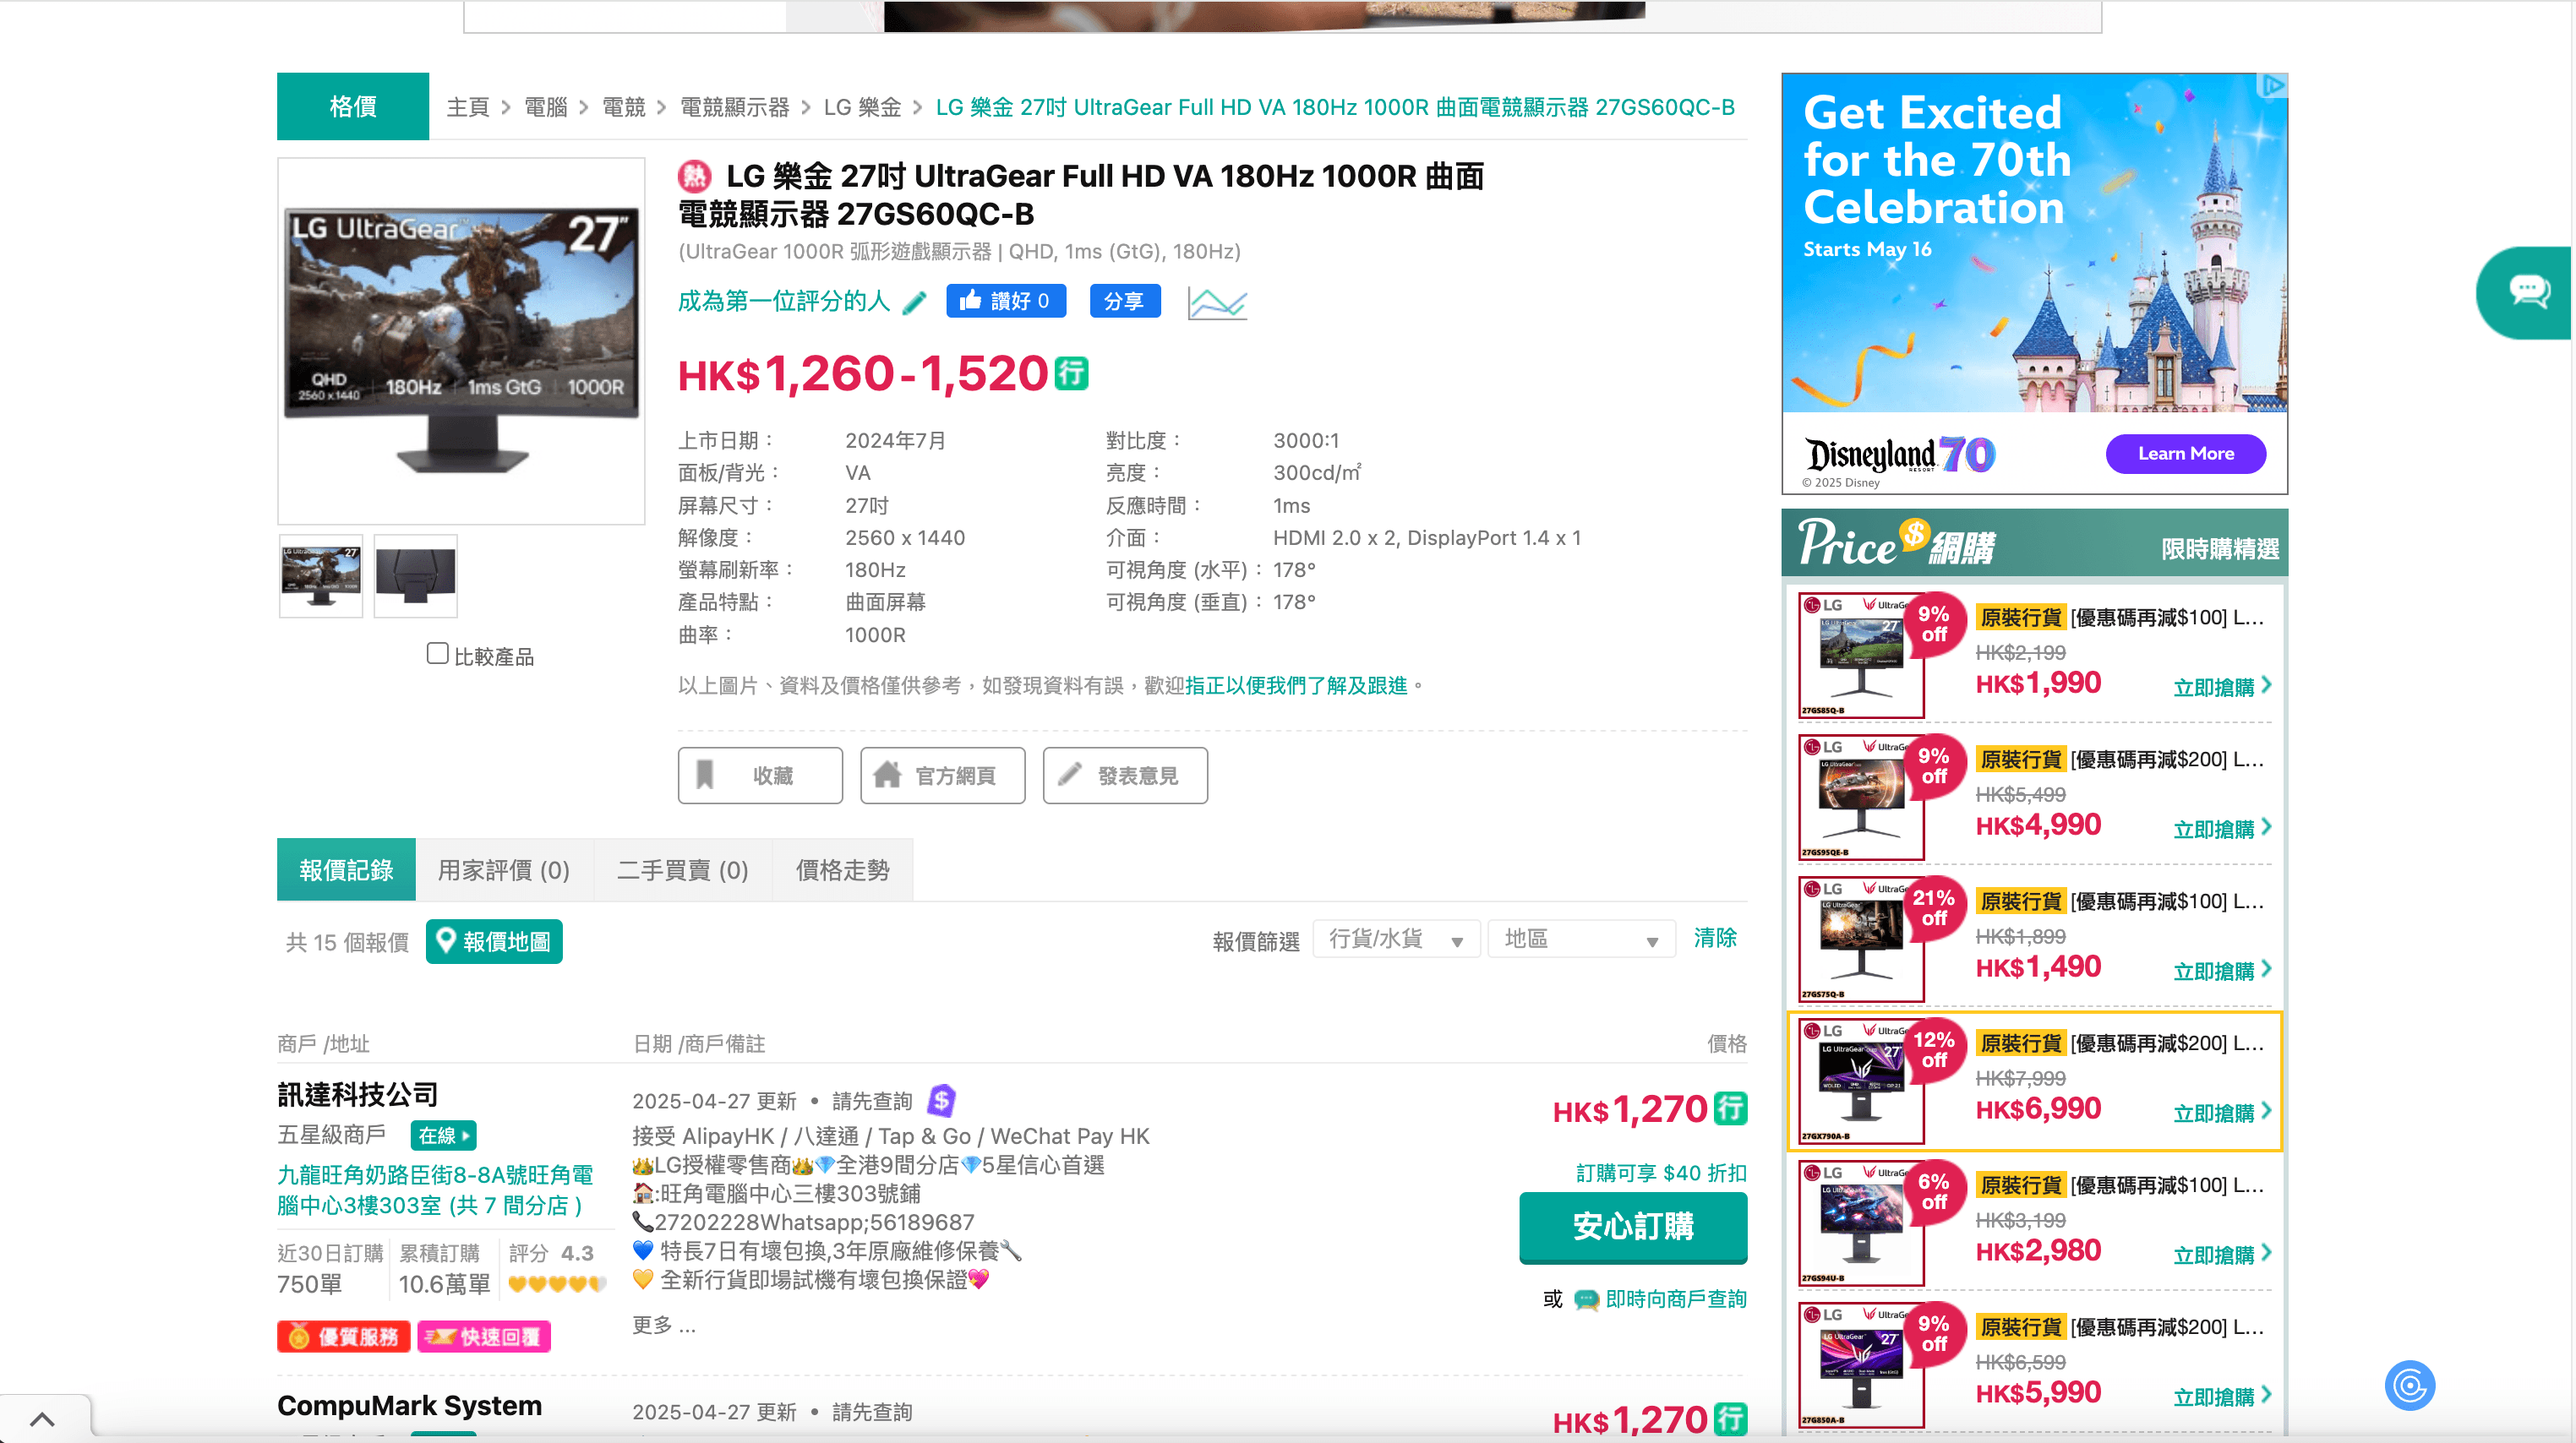Open the 報價地圖 quote map
The height and width of the screenshot is (1443, 2576).
pos(494,940)
